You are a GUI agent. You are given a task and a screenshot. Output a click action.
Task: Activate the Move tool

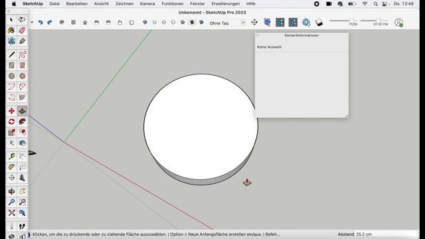click(11, 111)
